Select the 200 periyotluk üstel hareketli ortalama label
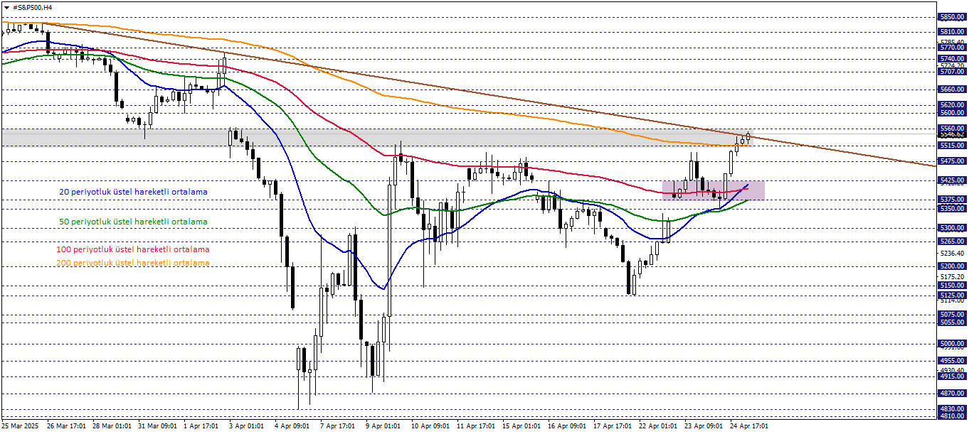Screen dimensions: 969x434 pyautogui.click(x=133, y=263)
